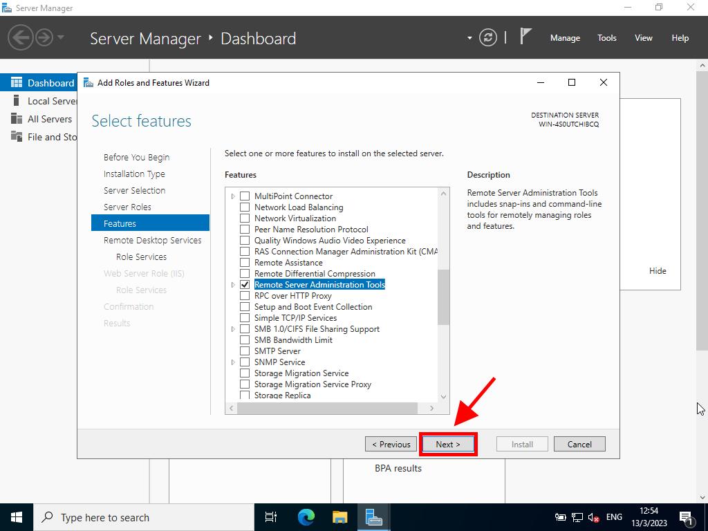The height and width of the screenshot is (531, 708).
Task: Click the Windows search box
Action: 145,517
